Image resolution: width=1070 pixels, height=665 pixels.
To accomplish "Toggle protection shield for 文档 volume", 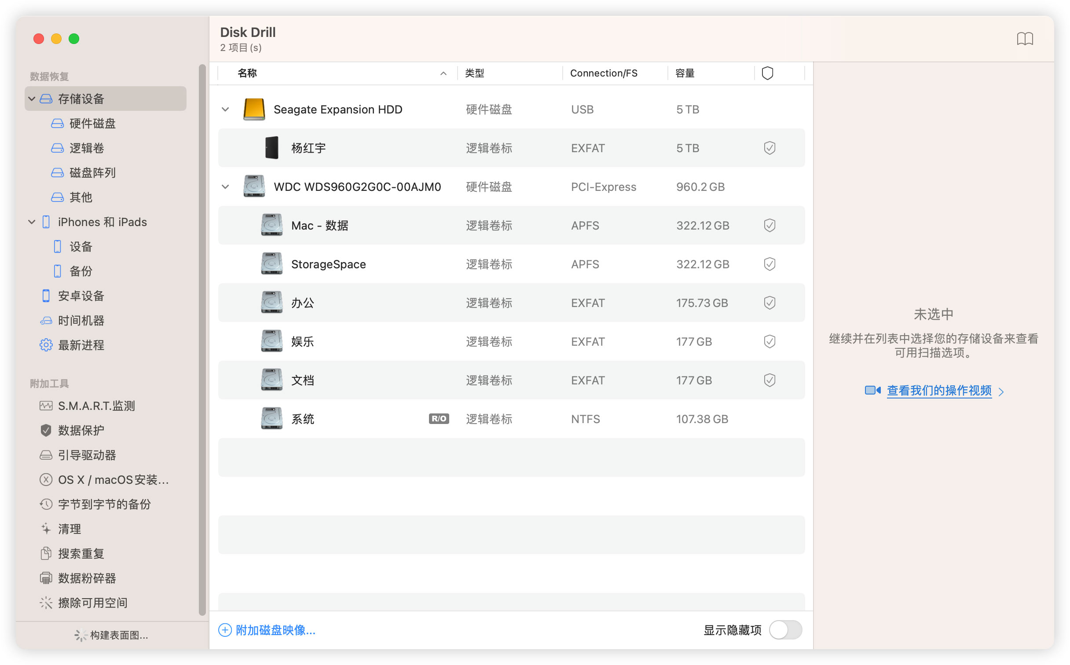I will click(x=769, y=380).
